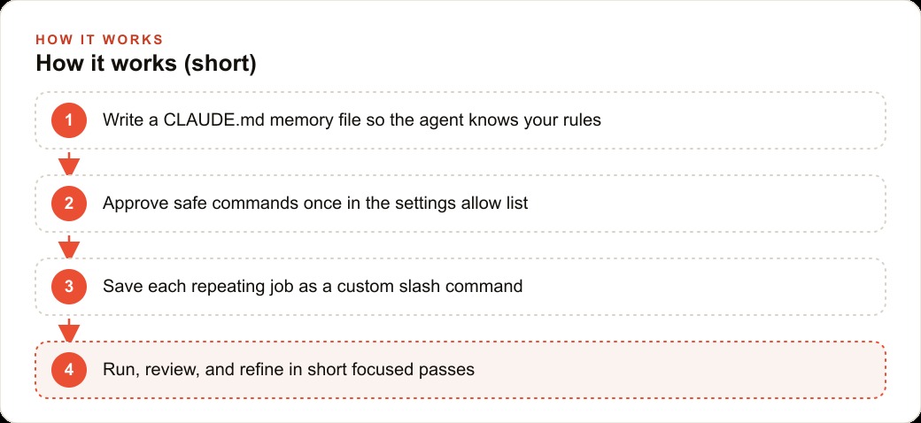Open the 'Approve safe commands once' step
Screen dimensions: 921x423
click(460, 204)
